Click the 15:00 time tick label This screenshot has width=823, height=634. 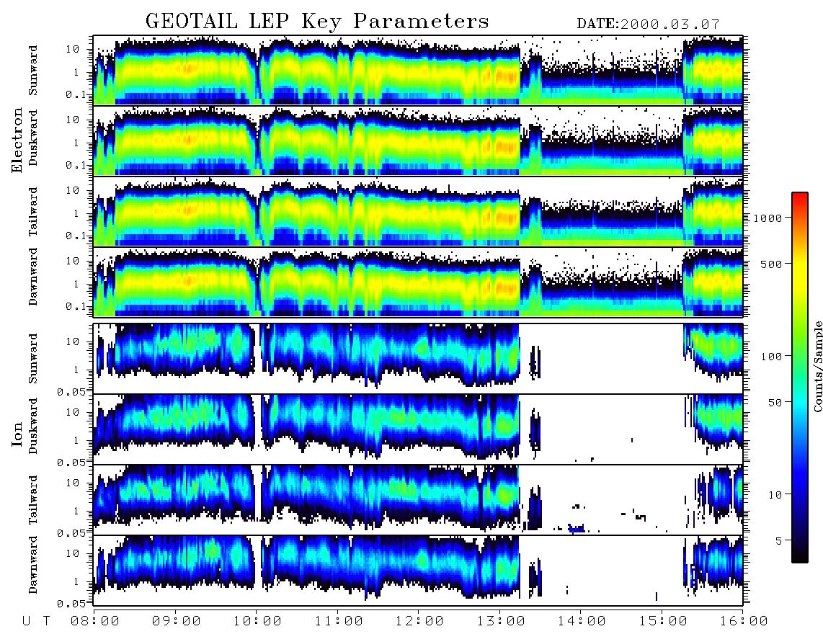(x=663, y=622)
